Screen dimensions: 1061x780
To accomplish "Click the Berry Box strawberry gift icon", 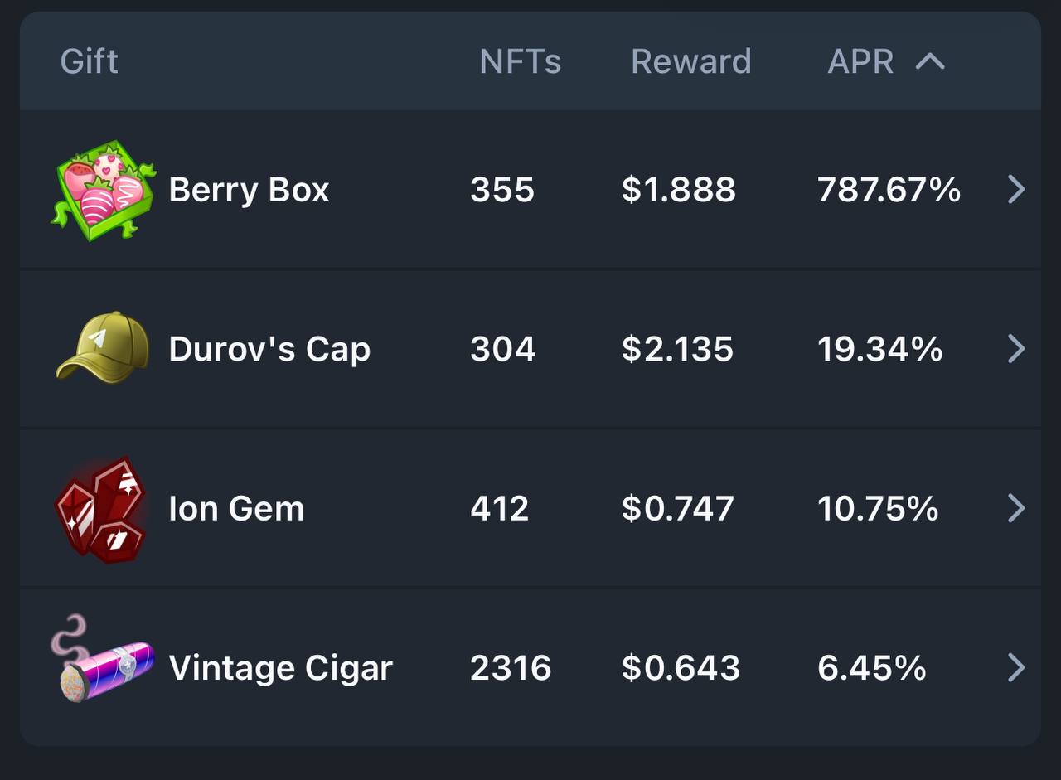I will [104, 190].
